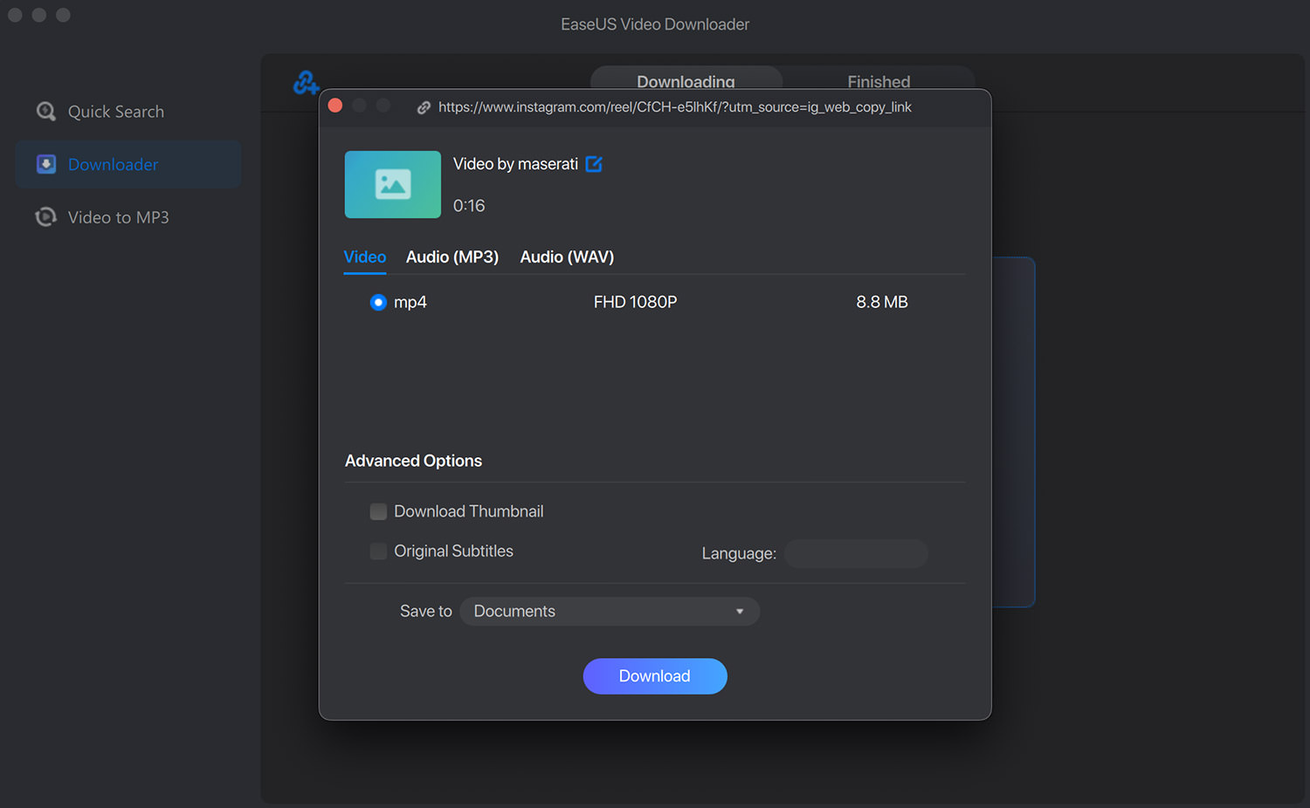This screenshot has width=1310, height=808.
Task: Click the FHD 1080P quality label
Action: coord(636,302)
